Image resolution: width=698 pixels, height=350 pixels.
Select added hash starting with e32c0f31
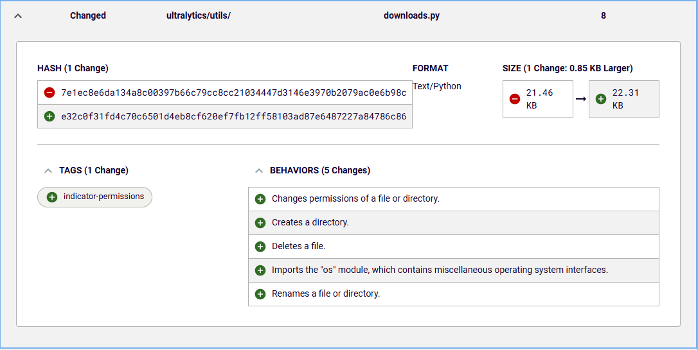tap(234, 116)
